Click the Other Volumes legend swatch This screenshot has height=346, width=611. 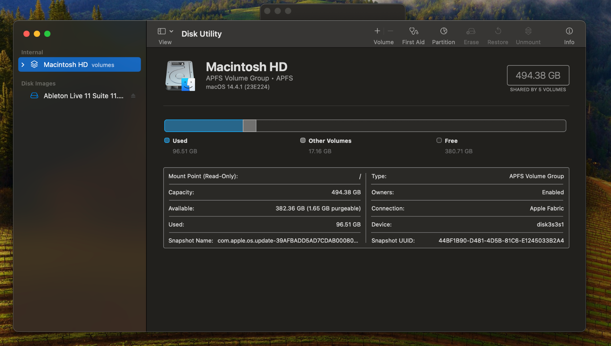pyautogui.click(x=303, y=140)
